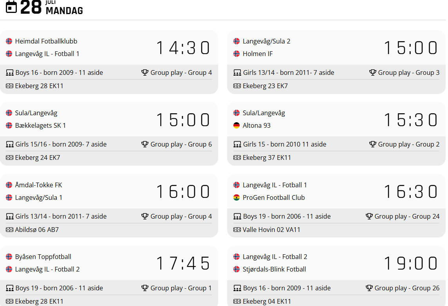This screenshot has width=448, height=306.
Task: Click the pitch icon beside Abildsø 06 AB7
Action: pos(9,230)
